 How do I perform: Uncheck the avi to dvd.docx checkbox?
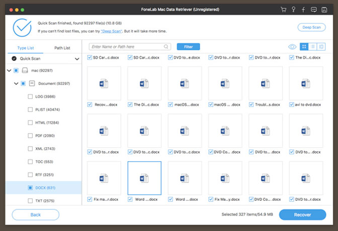pyautogui.click(x=291, y=104)
